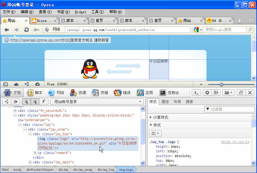This screenshot has height=173, width=257.
Task: Click the export DOM button
Action: pos(16,102)
